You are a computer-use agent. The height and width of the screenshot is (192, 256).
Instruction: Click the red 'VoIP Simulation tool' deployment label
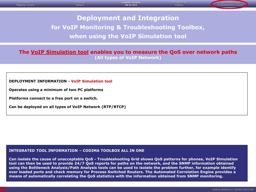click(x=91, y=81)
